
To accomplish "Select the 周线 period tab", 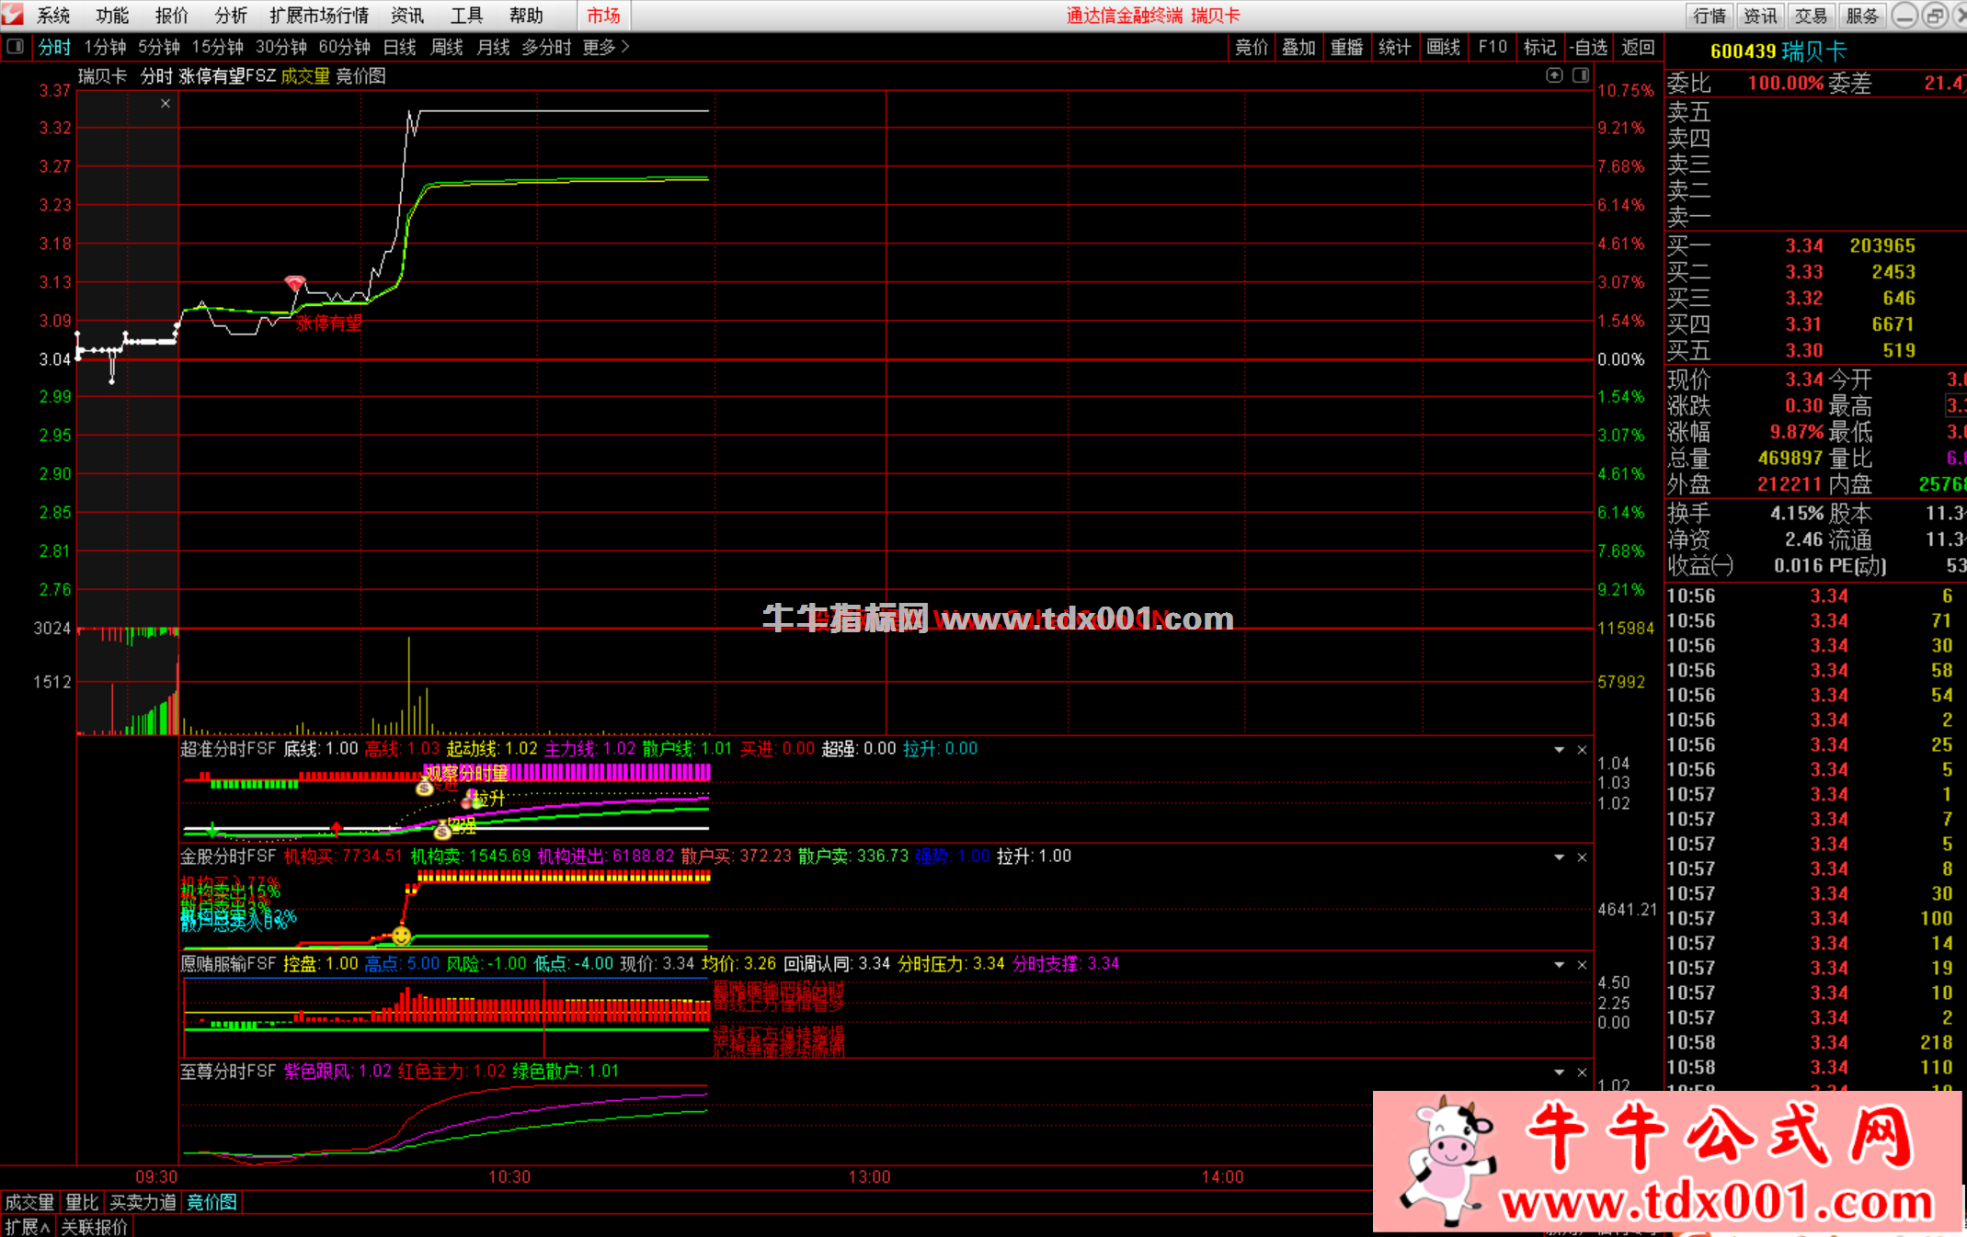I will point(446,47).
